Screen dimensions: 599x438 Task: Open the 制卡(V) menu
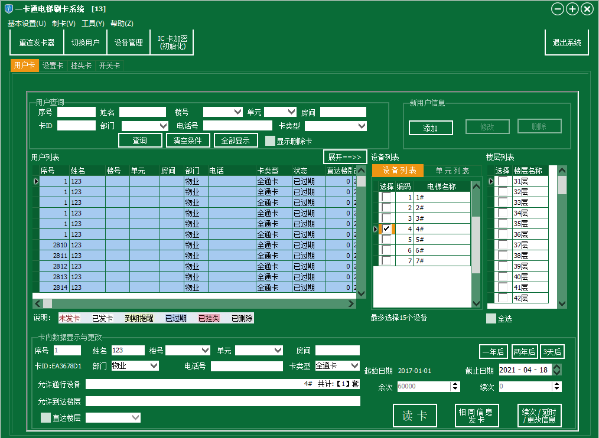click(x=64, y=23)
